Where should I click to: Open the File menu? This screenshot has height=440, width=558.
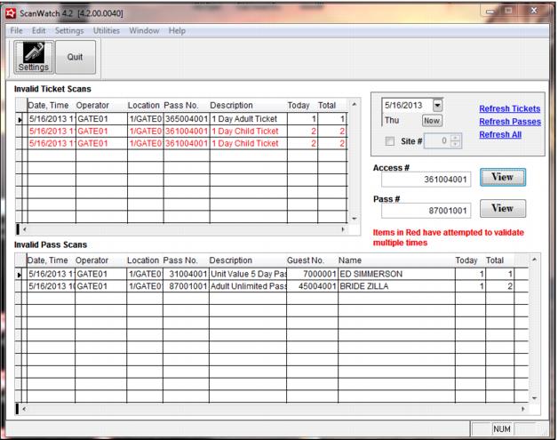tap(16, 31)
